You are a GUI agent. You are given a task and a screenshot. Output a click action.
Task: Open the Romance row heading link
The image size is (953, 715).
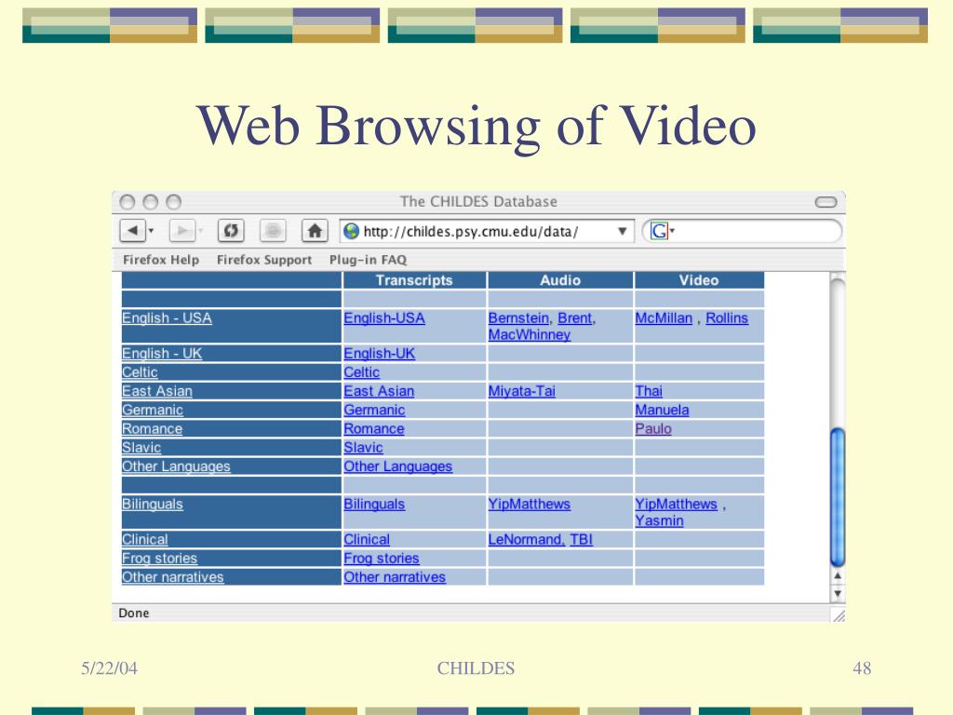pyautogui.click(x=152, y=428)
